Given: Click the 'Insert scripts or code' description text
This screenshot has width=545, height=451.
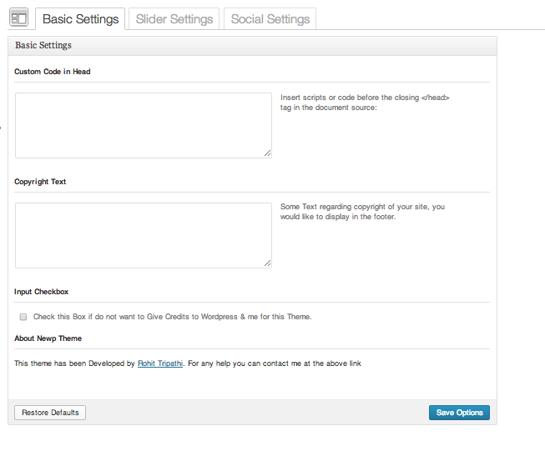Looking at the screenshot, I should pyautogui.click(x=365, y=103).
